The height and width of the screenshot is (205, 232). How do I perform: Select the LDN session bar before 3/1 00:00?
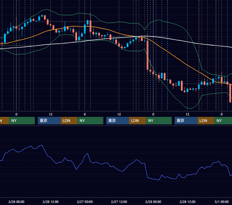point(206,121)
